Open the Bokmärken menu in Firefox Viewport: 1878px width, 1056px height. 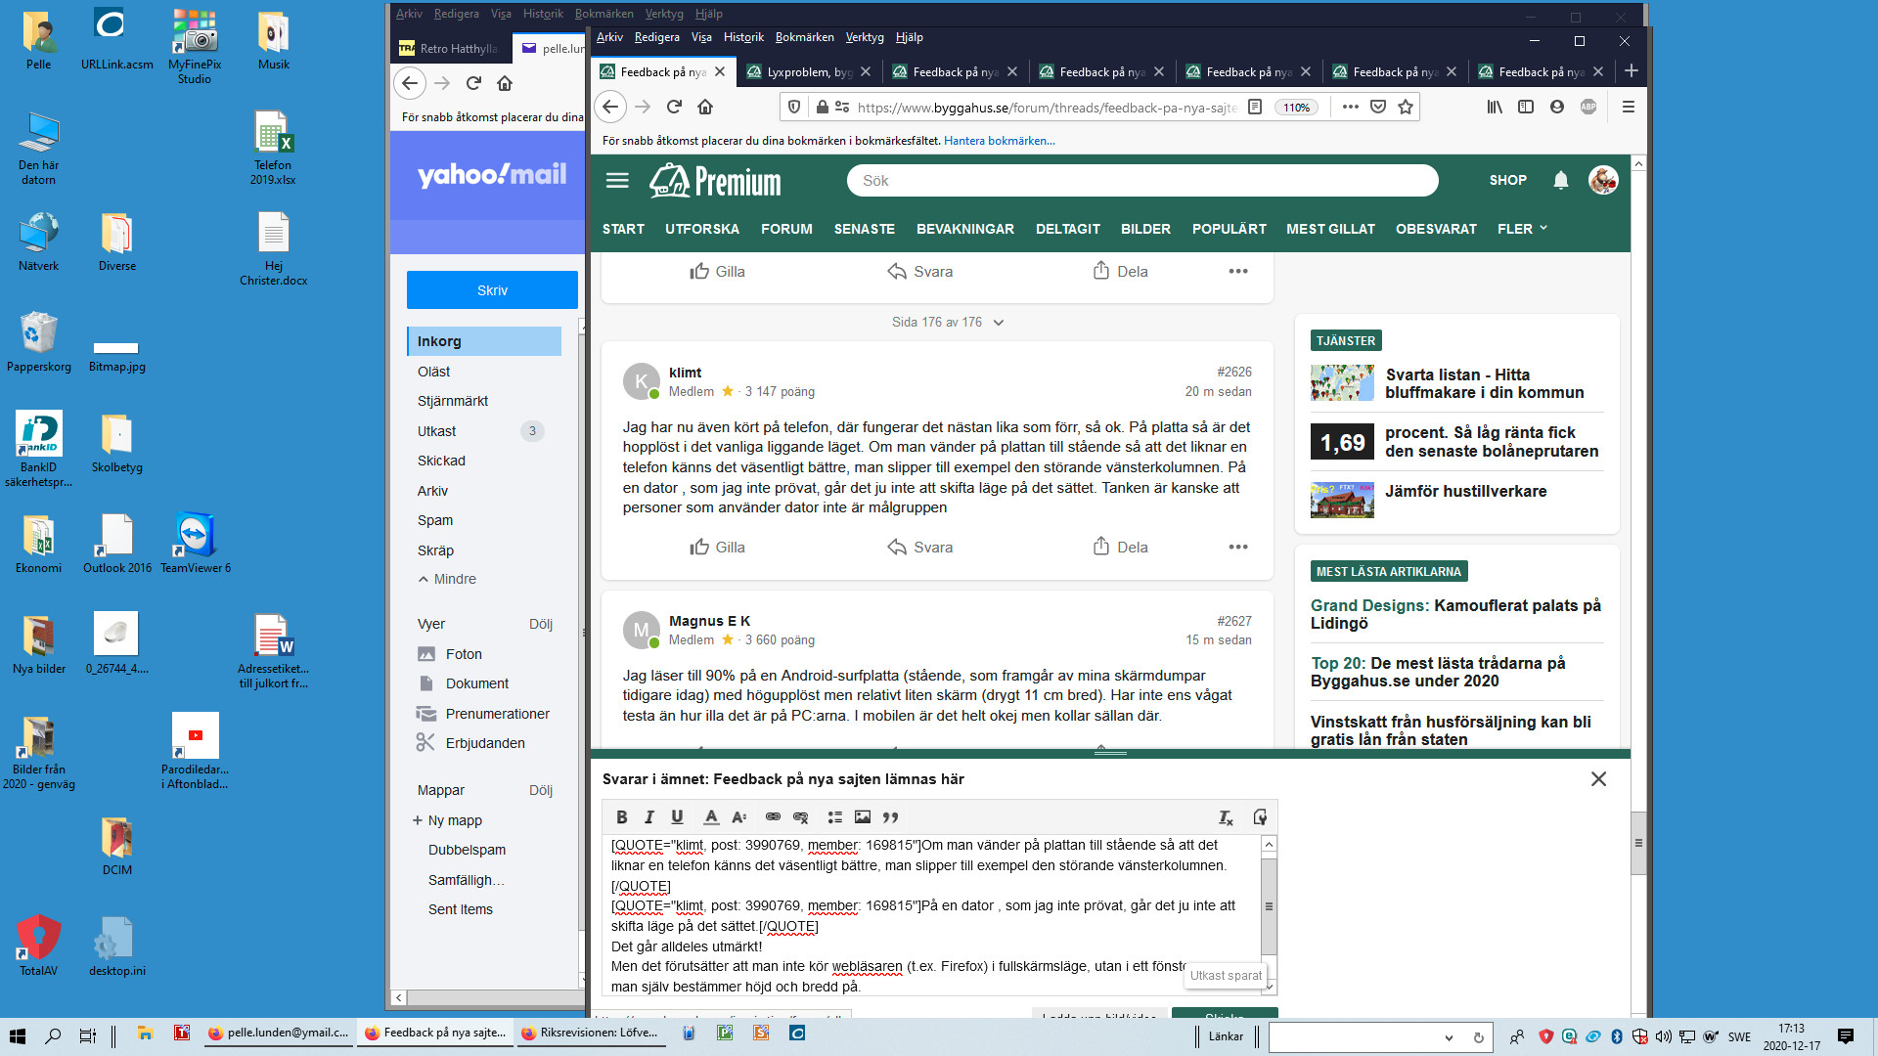(804, 37)
